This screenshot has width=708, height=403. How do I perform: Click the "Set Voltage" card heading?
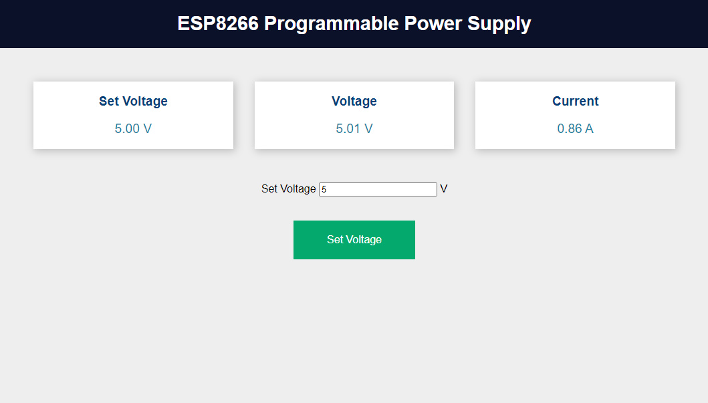click(x=133, y=102)
